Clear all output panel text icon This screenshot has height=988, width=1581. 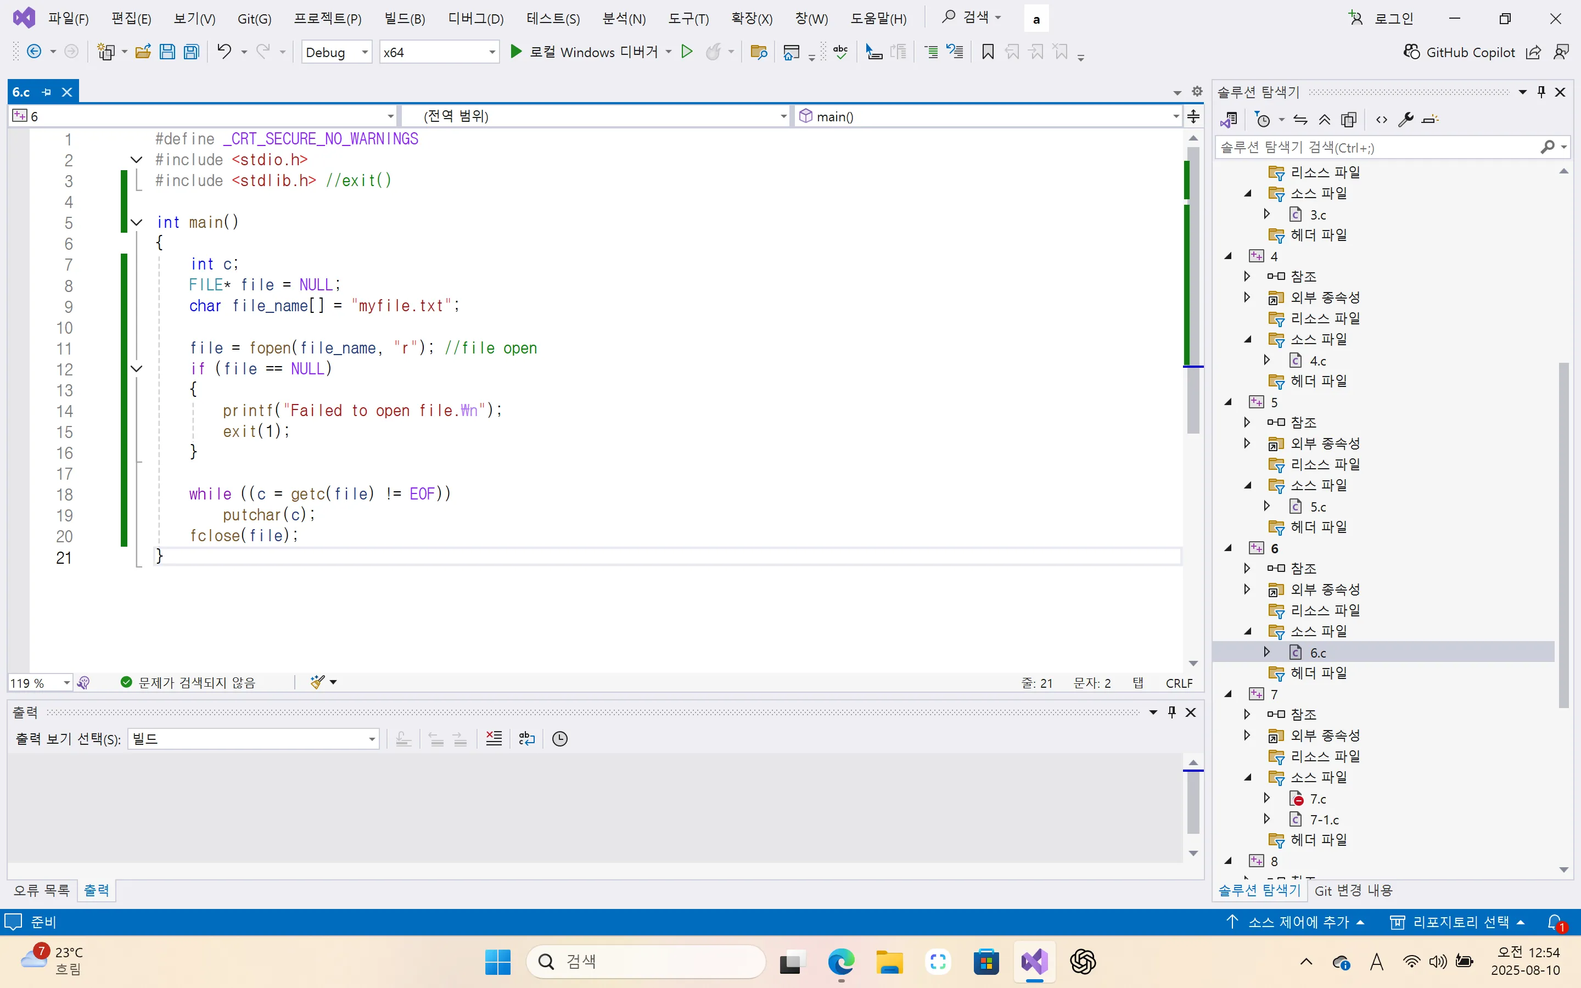tap(494, 738)
